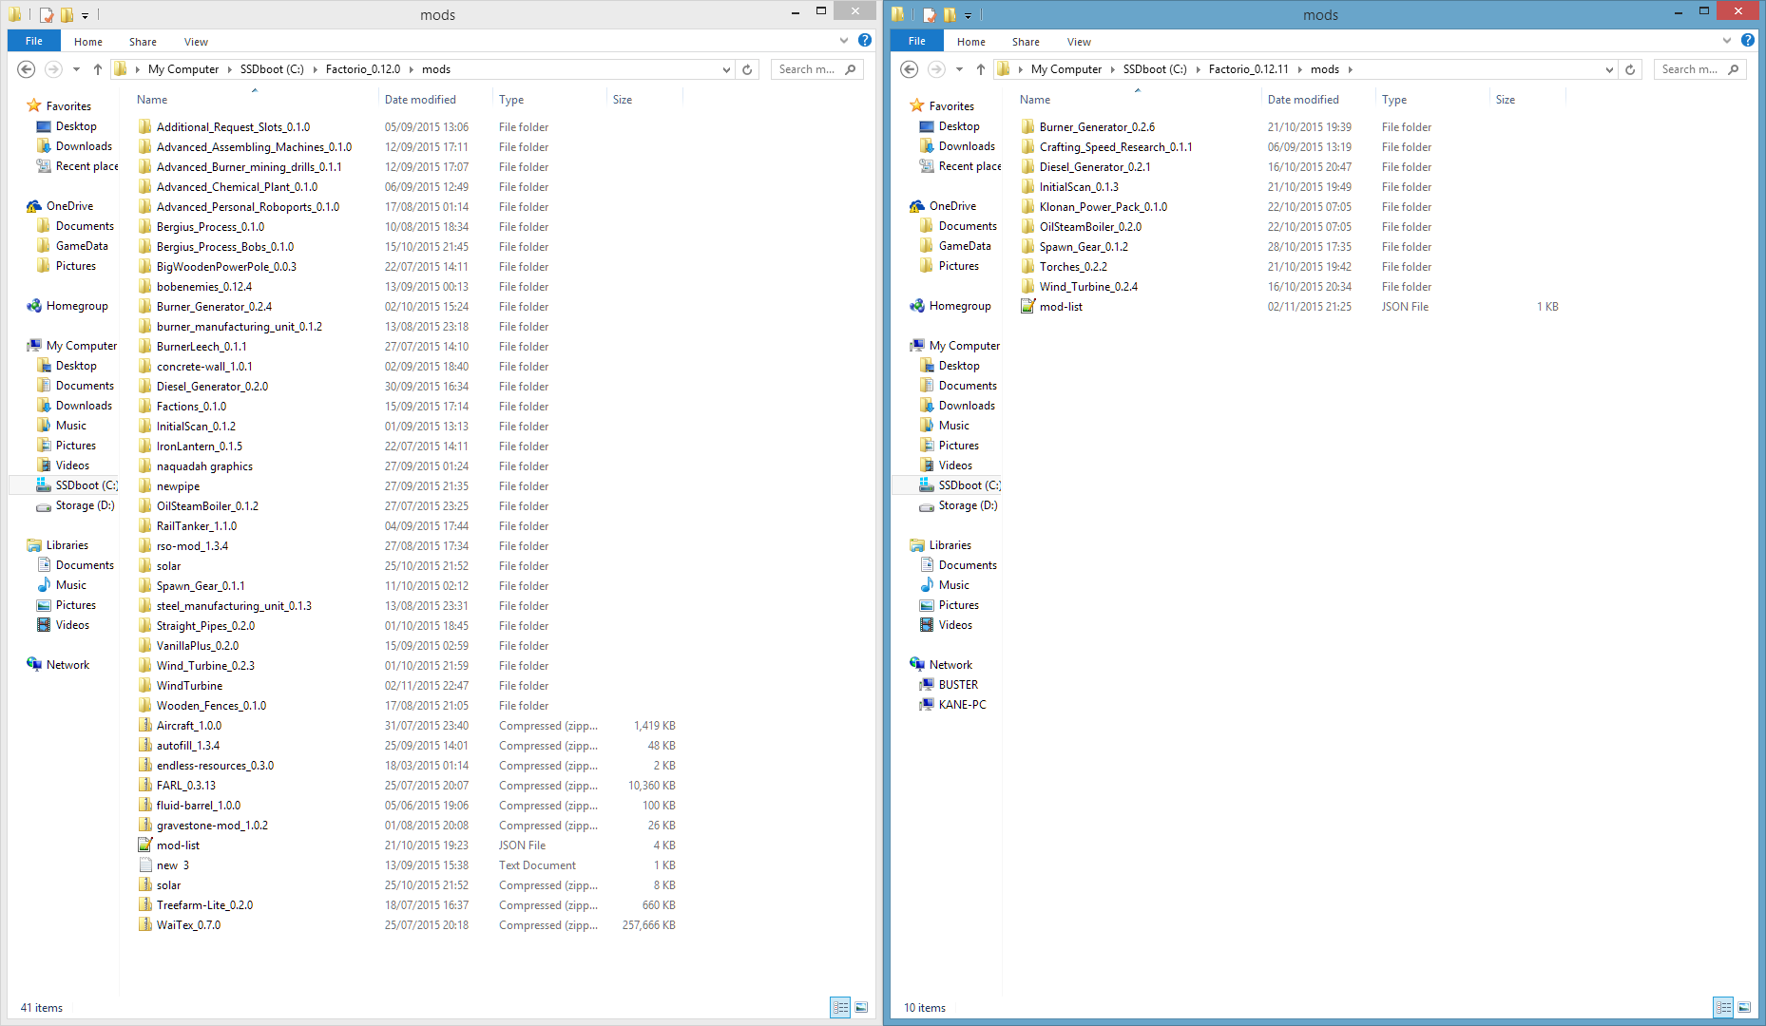Select Advanced_Chemical_Plant_0.1.0 folder
The width and height of the screenshot is (1766, 1026).
(x=227, y=187)
